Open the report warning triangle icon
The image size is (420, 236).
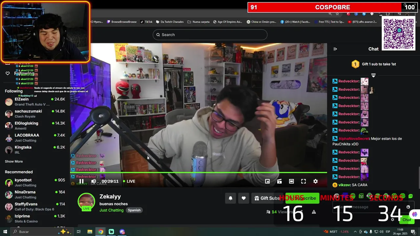point(314,212)
